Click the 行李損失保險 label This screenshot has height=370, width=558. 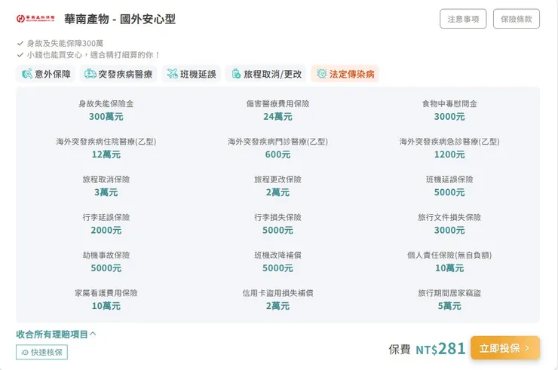pos(278,217)
